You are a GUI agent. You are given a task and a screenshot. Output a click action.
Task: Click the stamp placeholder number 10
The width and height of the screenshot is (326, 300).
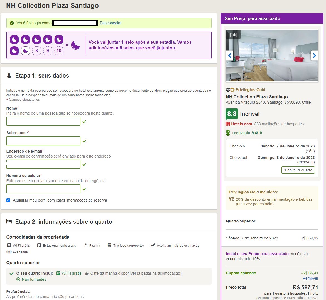(59, 50)
